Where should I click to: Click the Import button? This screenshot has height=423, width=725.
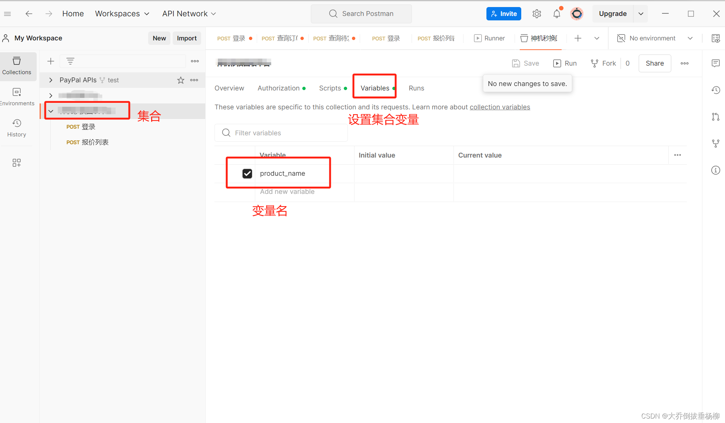point(187,38)
